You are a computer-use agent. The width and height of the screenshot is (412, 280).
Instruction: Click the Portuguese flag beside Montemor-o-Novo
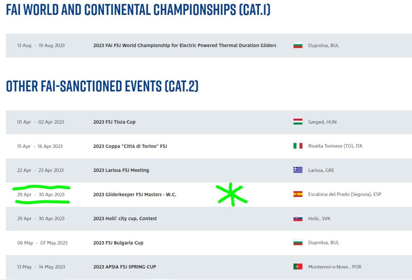point(298,267)
